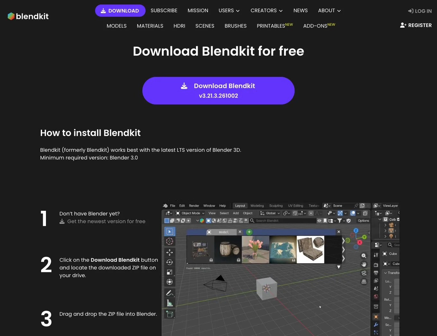Click the viewport zoom magnifier icon

pos(364,256)
